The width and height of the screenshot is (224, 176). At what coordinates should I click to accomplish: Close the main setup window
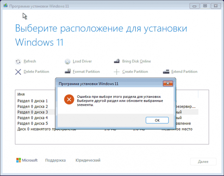216,6
